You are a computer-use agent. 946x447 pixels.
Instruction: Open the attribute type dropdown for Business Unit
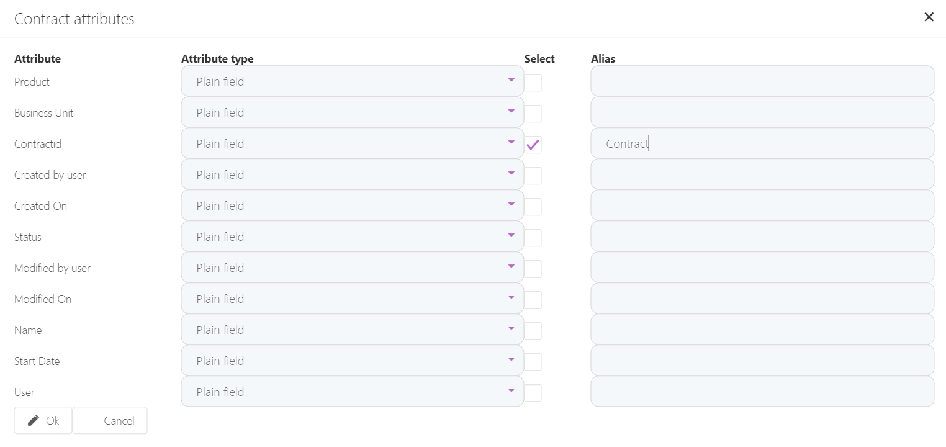511,112
